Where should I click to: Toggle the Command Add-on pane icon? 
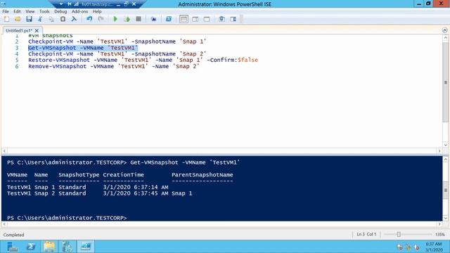[233, 19]
